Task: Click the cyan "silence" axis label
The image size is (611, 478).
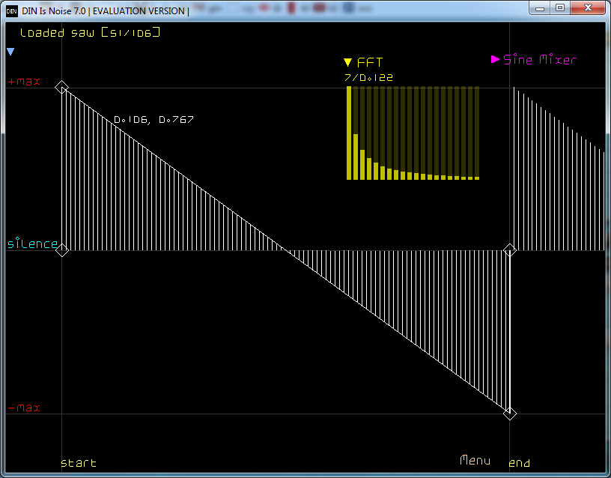Action: (x=33, y=244)
